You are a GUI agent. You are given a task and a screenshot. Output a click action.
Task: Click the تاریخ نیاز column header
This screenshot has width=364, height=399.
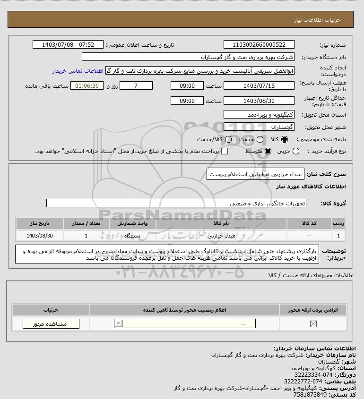click(40, 223)
